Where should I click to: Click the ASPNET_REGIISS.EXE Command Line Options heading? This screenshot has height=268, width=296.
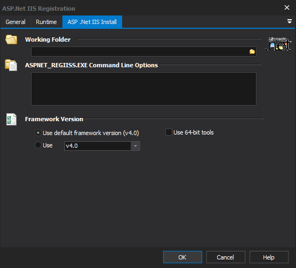[x=91, y=65]
